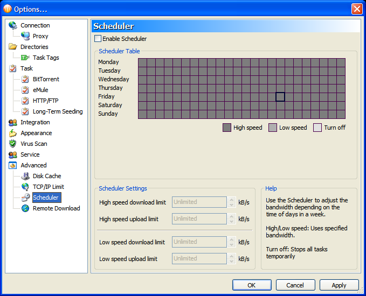Viewport: 366px width, 296px height.
Task: Click the Directories folder icon
Action: tap(13, 47)
